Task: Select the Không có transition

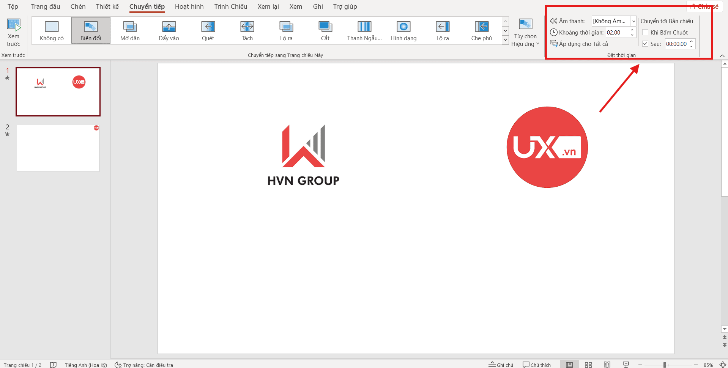Action: (52, 30)
